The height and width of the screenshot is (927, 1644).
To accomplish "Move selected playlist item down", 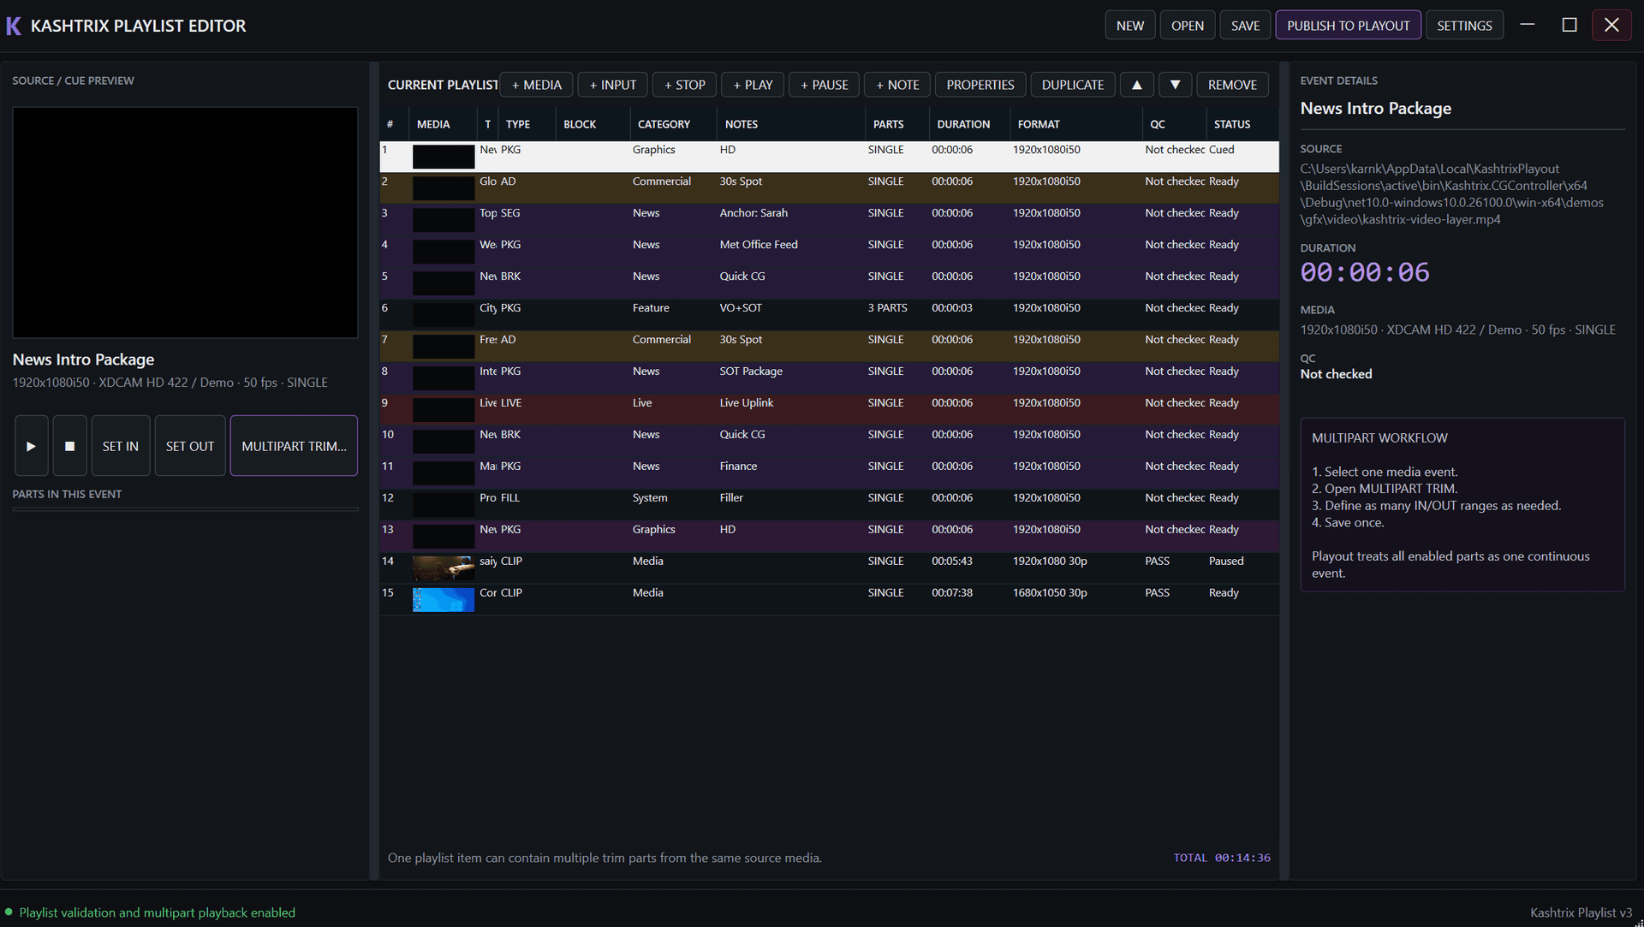I will pos(1175,85).
